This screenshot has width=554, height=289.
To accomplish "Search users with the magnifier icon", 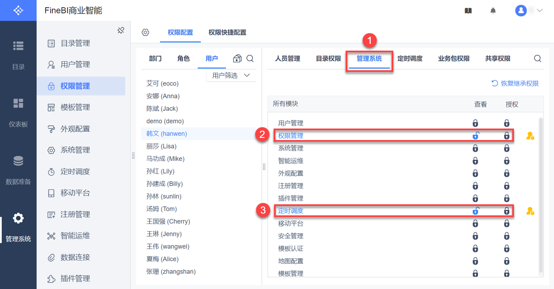I will coord(250,59).
